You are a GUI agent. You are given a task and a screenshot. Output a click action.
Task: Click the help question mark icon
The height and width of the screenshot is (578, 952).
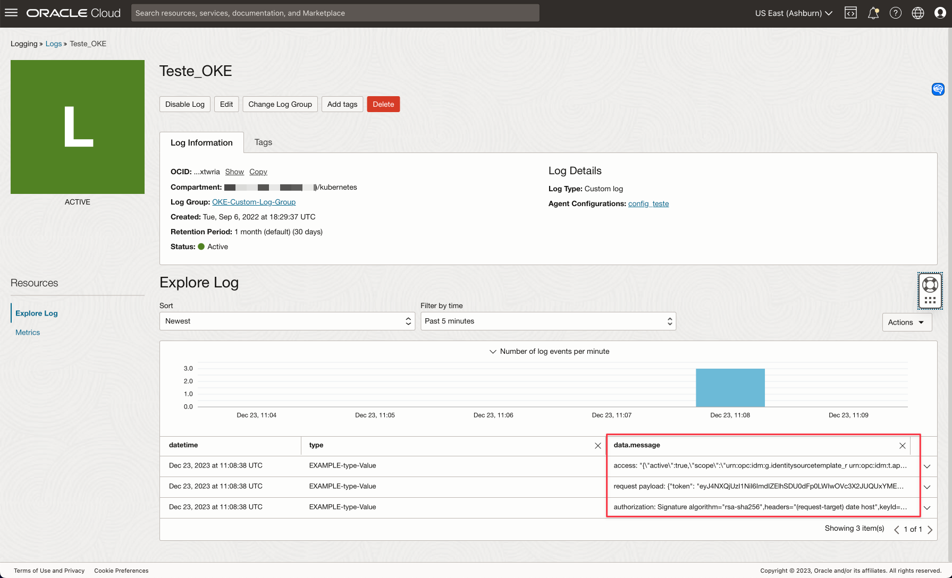point(896,13)
